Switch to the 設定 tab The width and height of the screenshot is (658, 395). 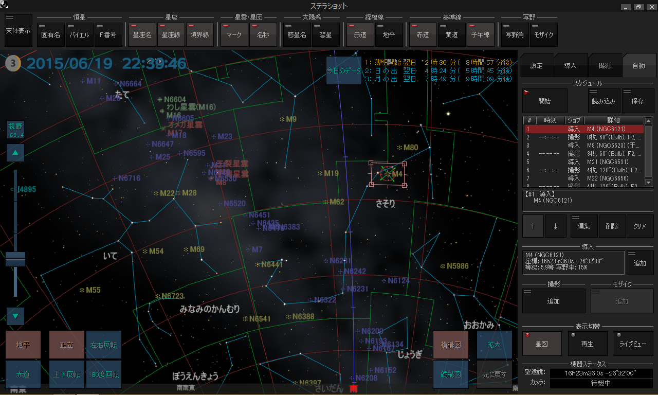[536, 66]
